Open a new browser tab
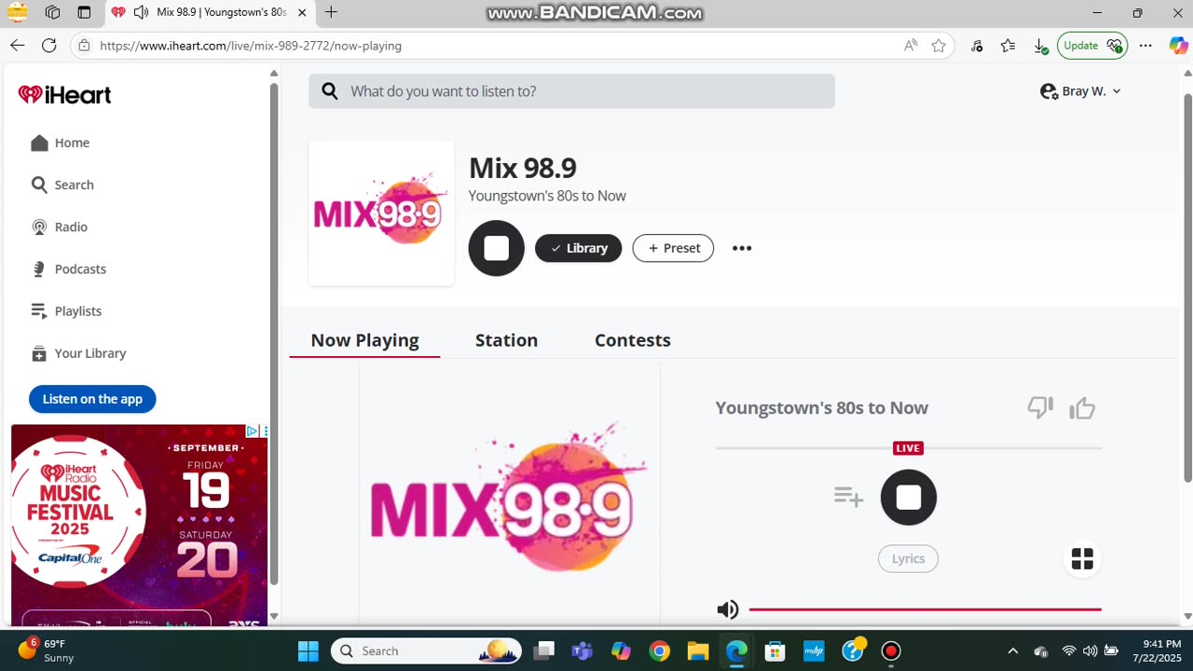Viewport: 1193px width, 671px height. pyautogui.click(x=331, y=12)
